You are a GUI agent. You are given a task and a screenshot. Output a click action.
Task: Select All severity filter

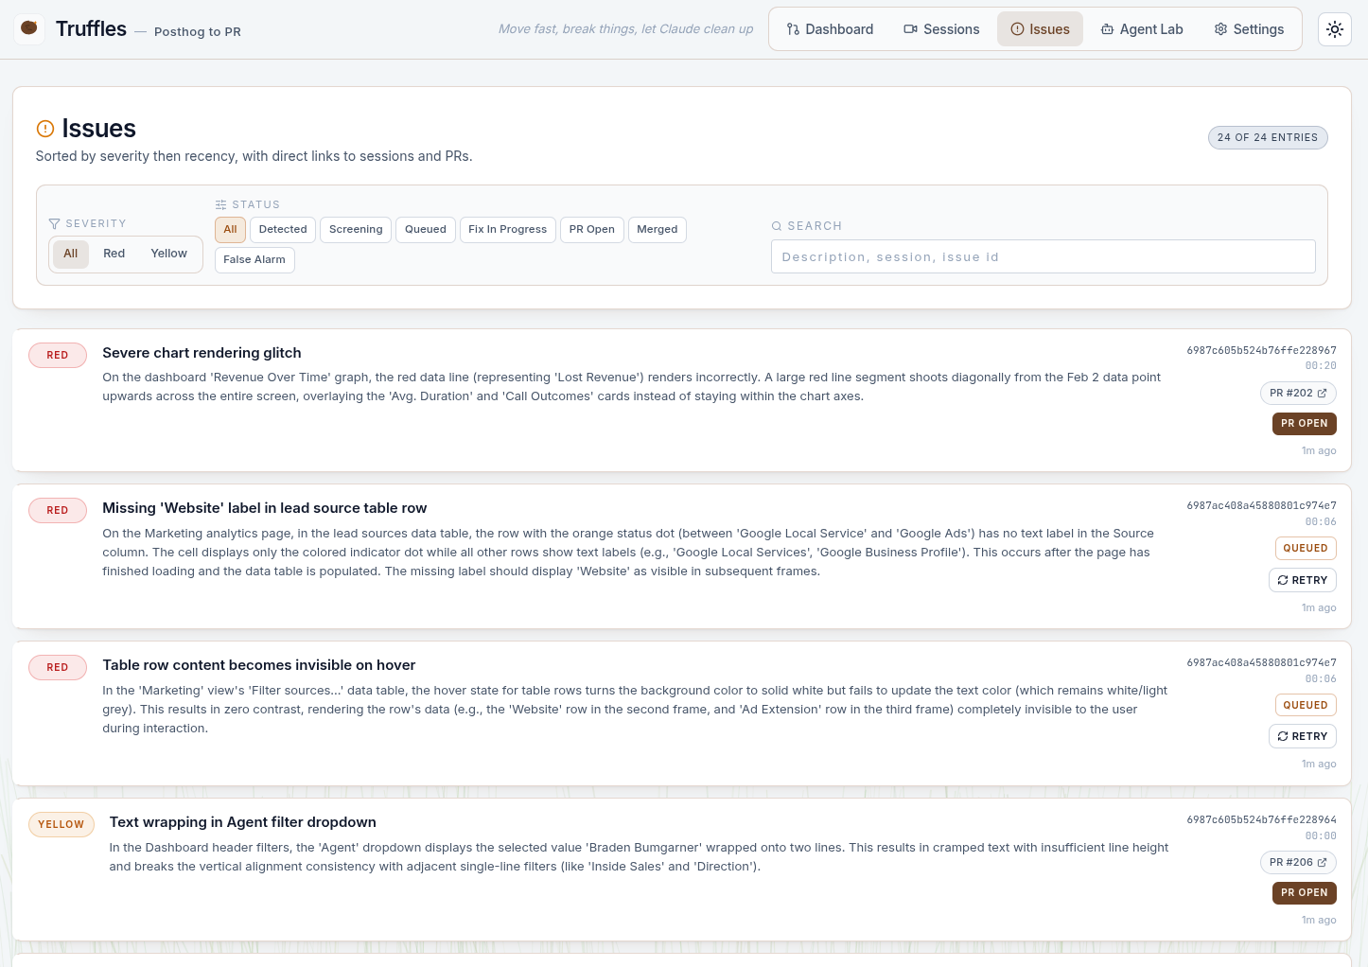pyautogui.click(x=71, y=254)
